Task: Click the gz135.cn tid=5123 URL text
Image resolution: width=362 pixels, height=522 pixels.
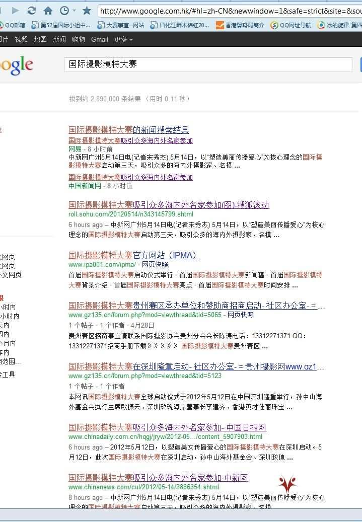Action: [x=145, y=376]
